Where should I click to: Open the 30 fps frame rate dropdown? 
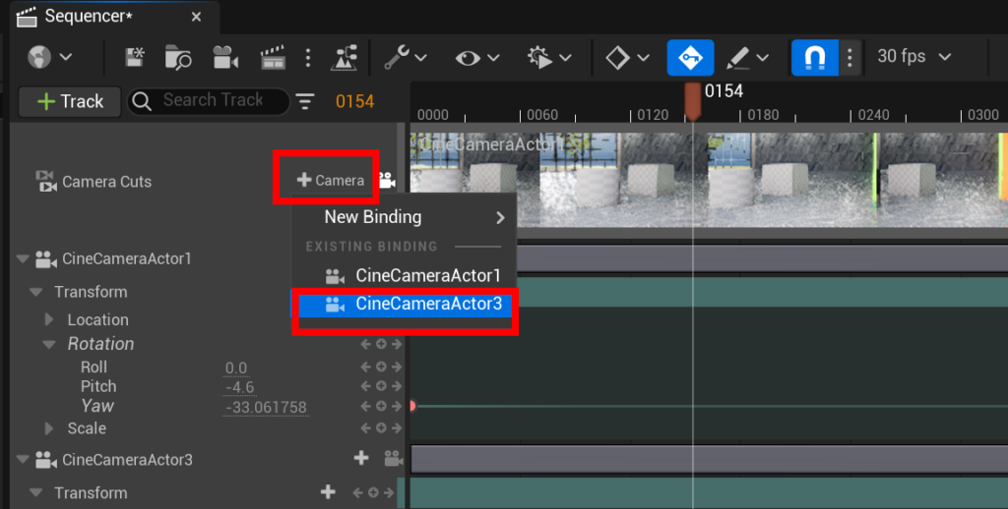[x=913, y=56]
